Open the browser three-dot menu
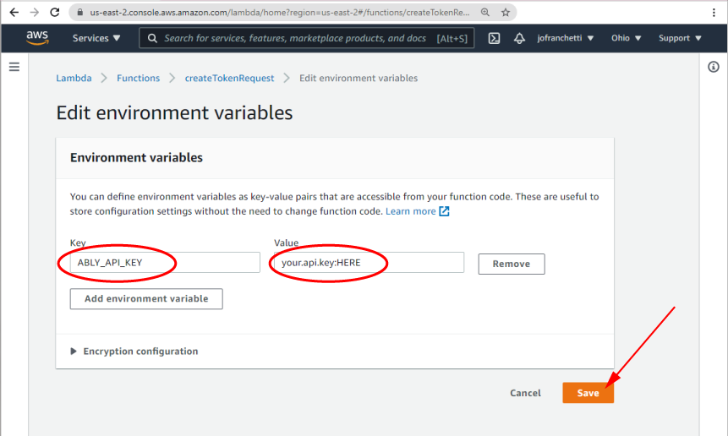Screen dimensions: 728x436 (x=714, y=13)
